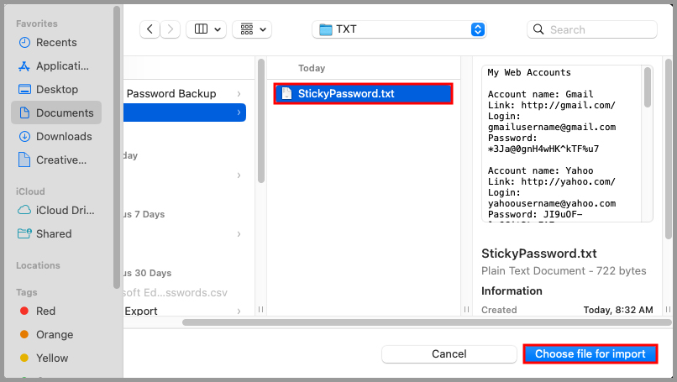
Task: Click the back navigation arrow
Action: pos(150,29)
